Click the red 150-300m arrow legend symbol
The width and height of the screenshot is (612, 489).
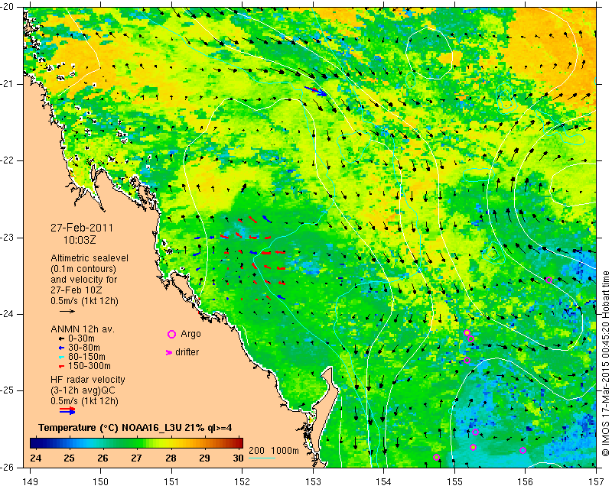coord(61,366)
